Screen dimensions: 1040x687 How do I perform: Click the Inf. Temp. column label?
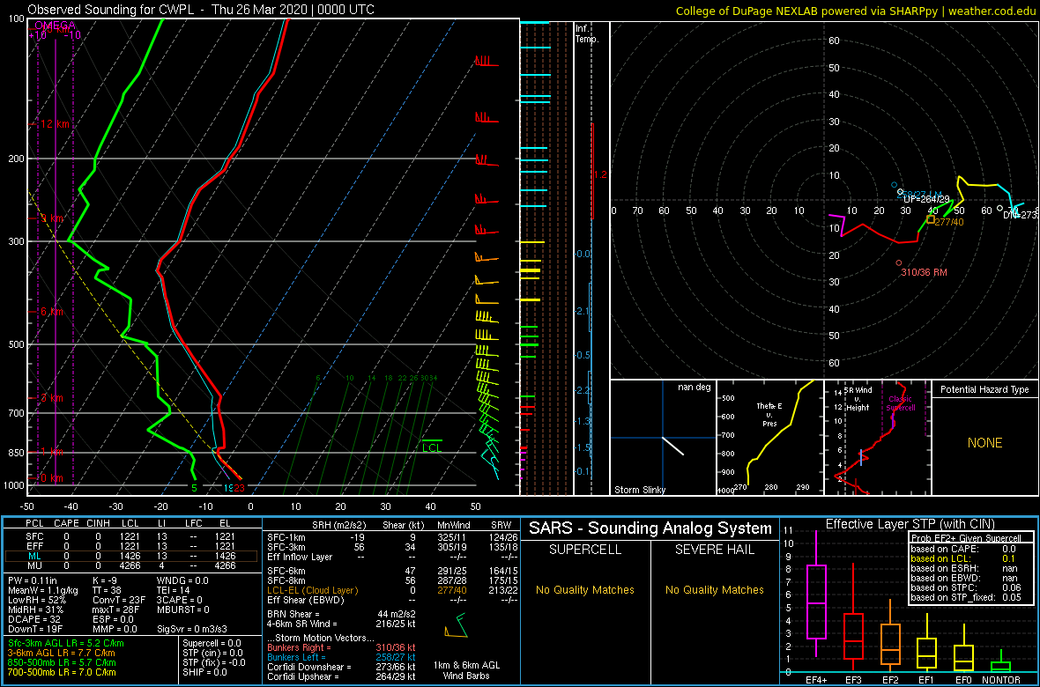point(587,34)
